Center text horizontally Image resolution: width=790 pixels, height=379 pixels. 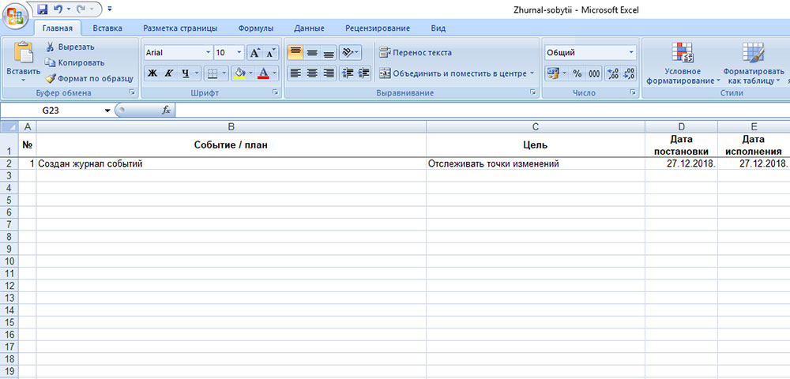pyautogui.click(x=312, y=73)
